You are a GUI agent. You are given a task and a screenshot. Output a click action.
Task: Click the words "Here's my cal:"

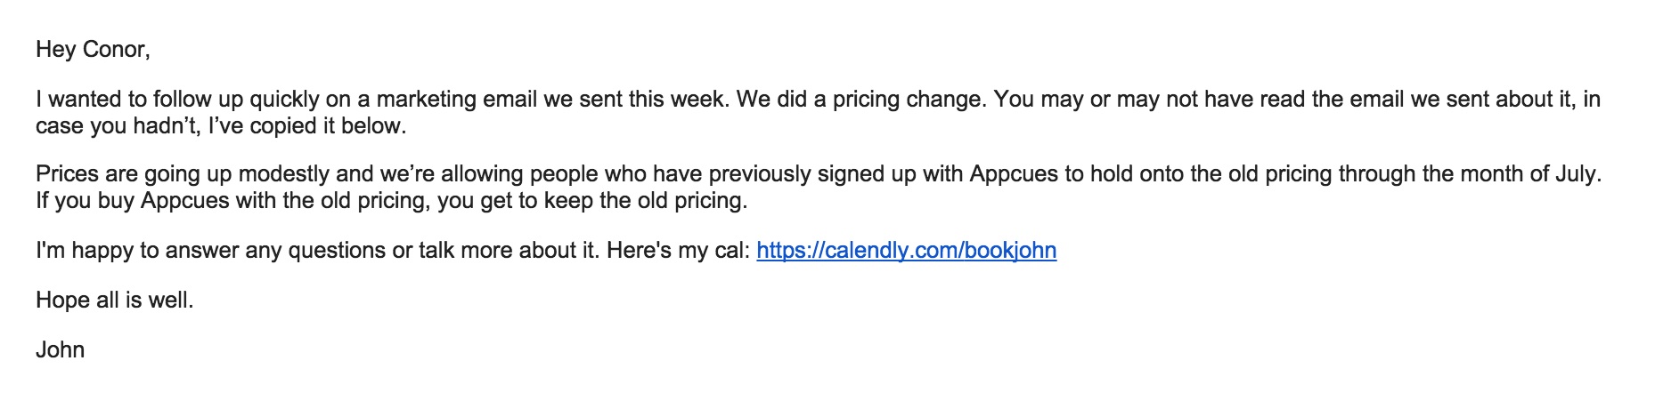(x=679, y=251)
